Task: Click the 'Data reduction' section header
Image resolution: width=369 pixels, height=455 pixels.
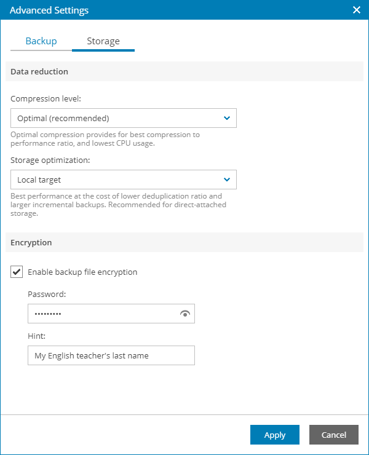Action: click(x=39, y=71)
